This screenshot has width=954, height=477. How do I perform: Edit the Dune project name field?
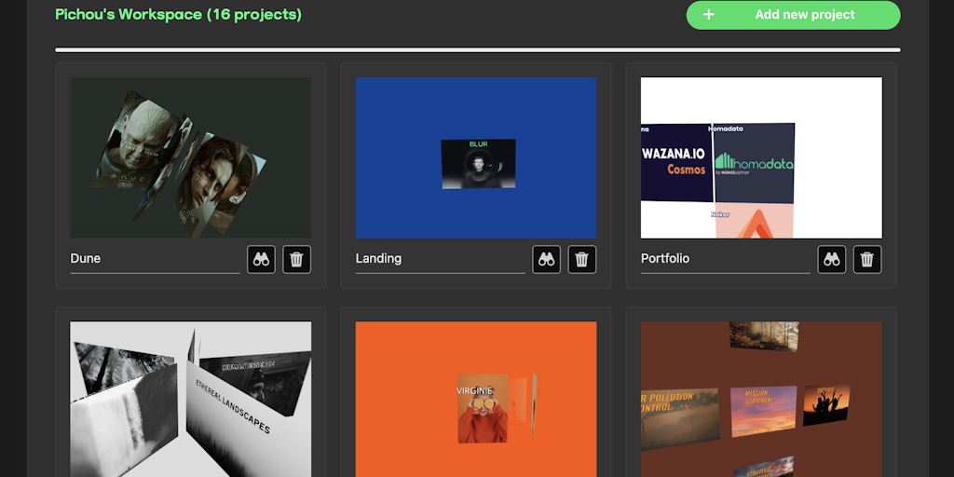click(156, 259)
